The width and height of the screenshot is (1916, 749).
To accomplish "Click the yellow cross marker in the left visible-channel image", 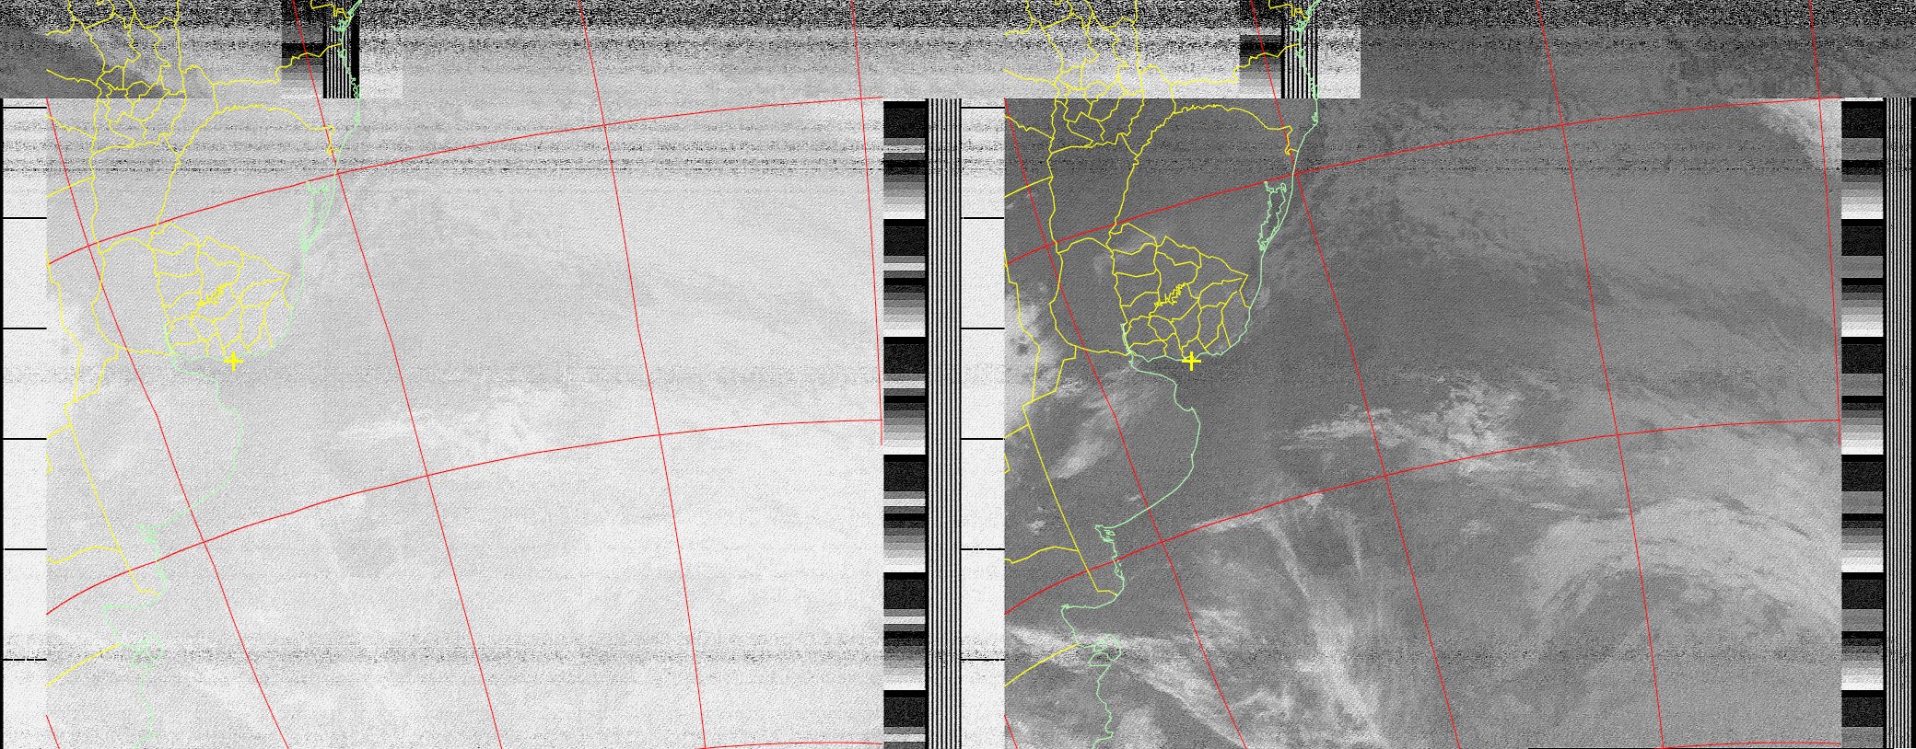I will [233, 362].
